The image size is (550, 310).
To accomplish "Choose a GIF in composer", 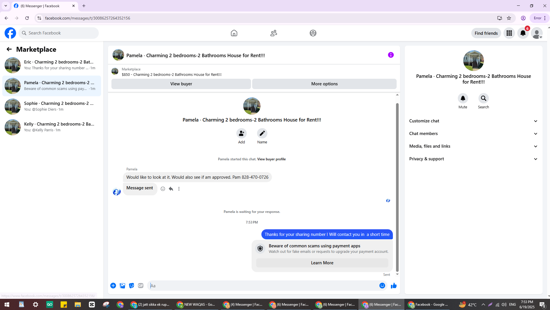I will [141, 286].
